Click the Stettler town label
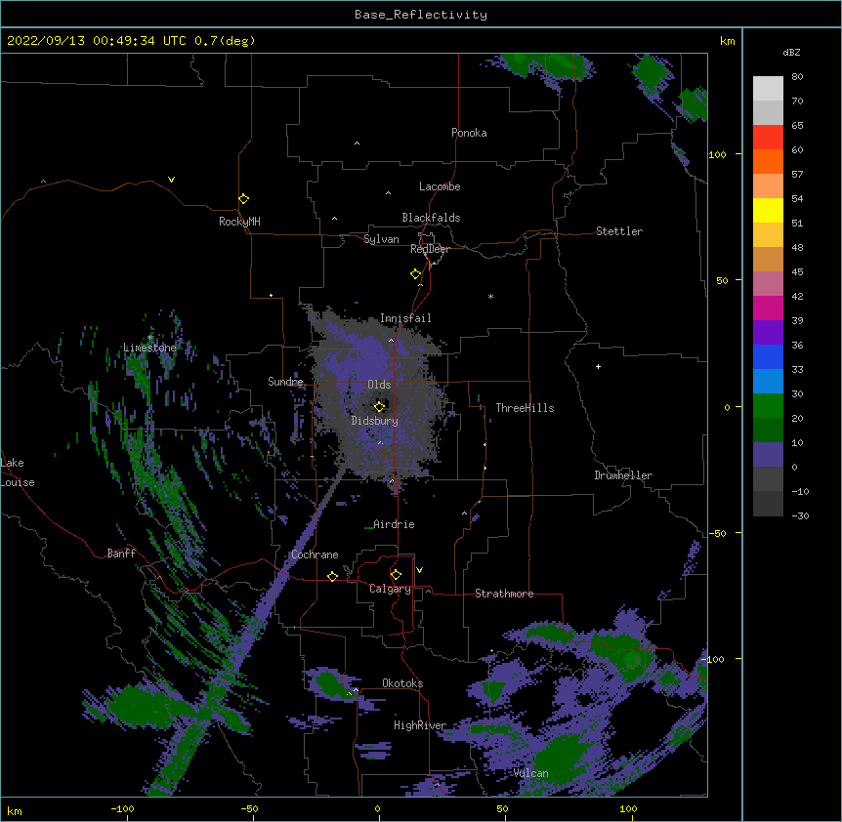The width and height of the screenshot is (842, 822). 619,231
